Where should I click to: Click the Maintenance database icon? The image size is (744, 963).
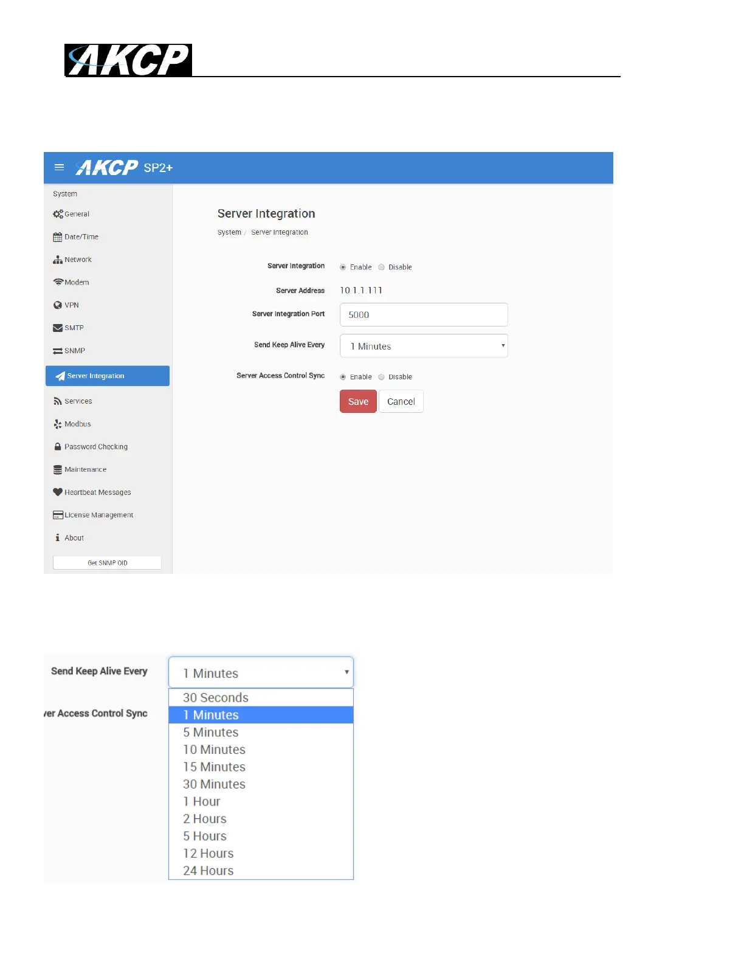point(58,469)
